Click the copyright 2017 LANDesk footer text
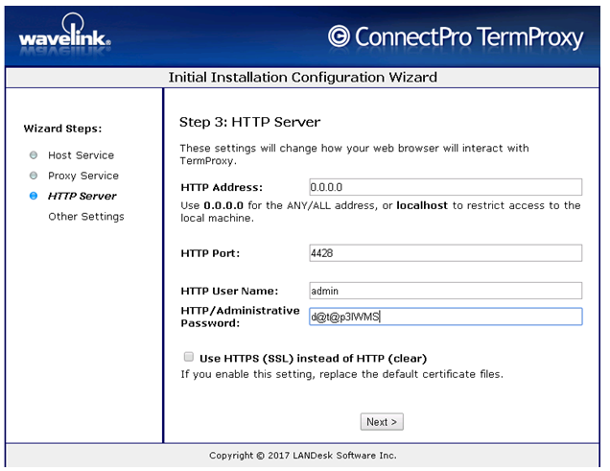This screenshot has width=610, height=471. [303, 456]
